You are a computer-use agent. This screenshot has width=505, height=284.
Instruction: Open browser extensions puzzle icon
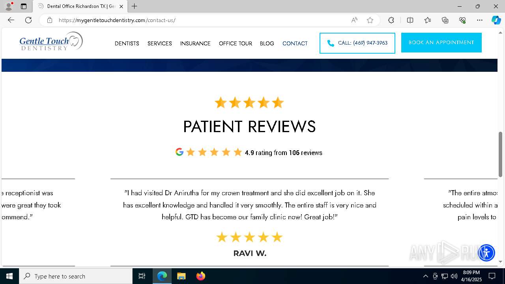(x=391, y=20)
